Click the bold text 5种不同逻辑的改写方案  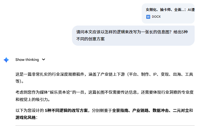pyautogui.click(x=66, y=110)
